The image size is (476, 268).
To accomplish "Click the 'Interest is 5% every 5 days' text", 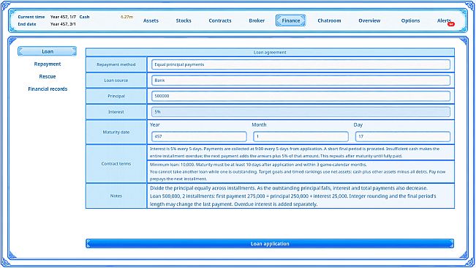I will [x=295, y=152].
